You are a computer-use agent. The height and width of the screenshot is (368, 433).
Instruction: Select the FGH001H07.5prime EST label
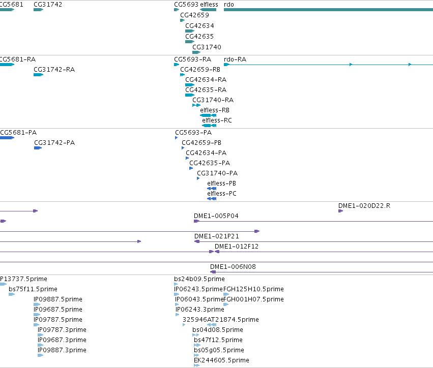pyautogui.click(x=253, y=299)
